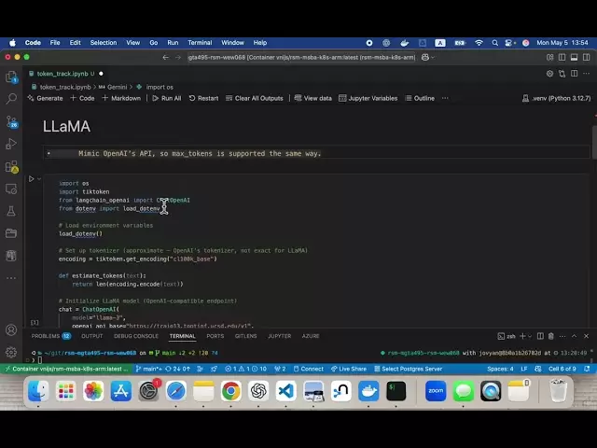Viewport: 597px width, 448px height.
Task: Open the Search view in activity bar
Action: point(11,99)
